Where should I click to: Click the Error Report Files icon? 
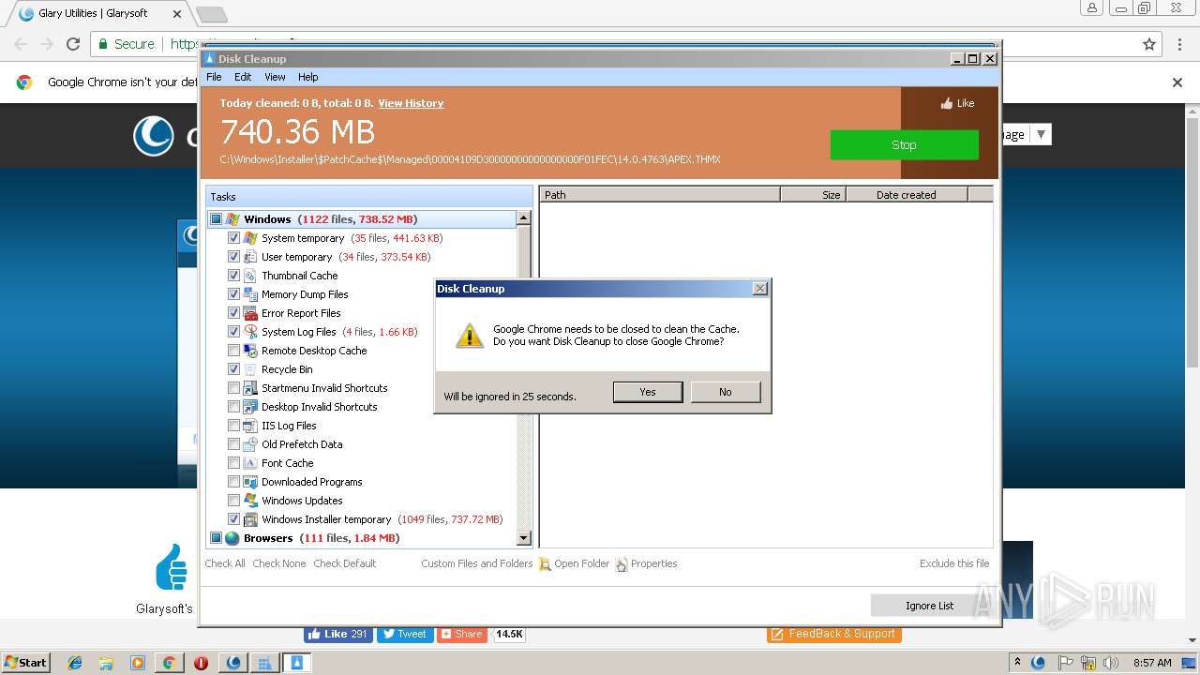pyautogui.click(x=250, y=313)
